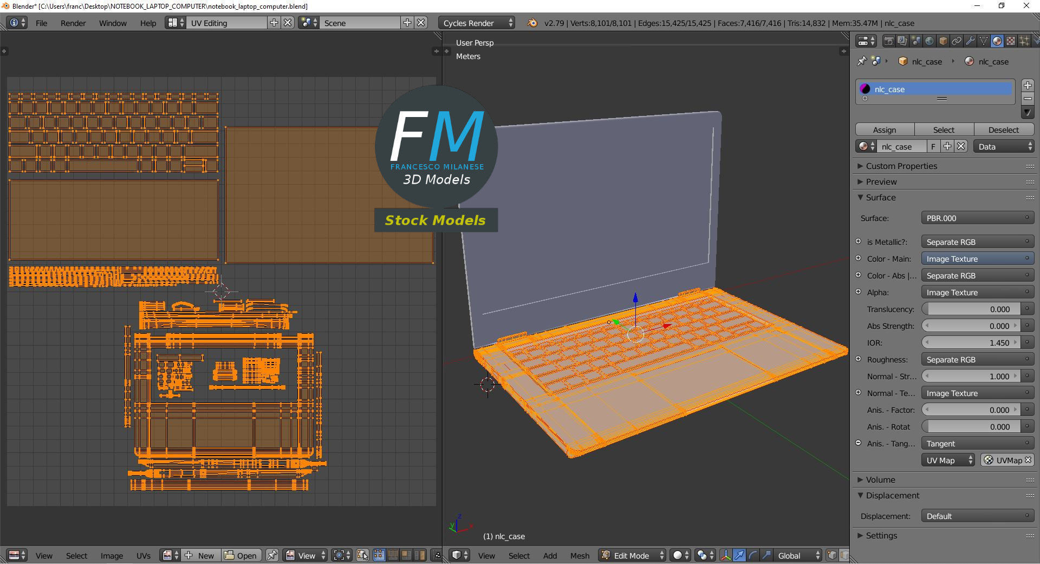
Task: Enable the translate manipulator arrow
Action: (739, 555)
